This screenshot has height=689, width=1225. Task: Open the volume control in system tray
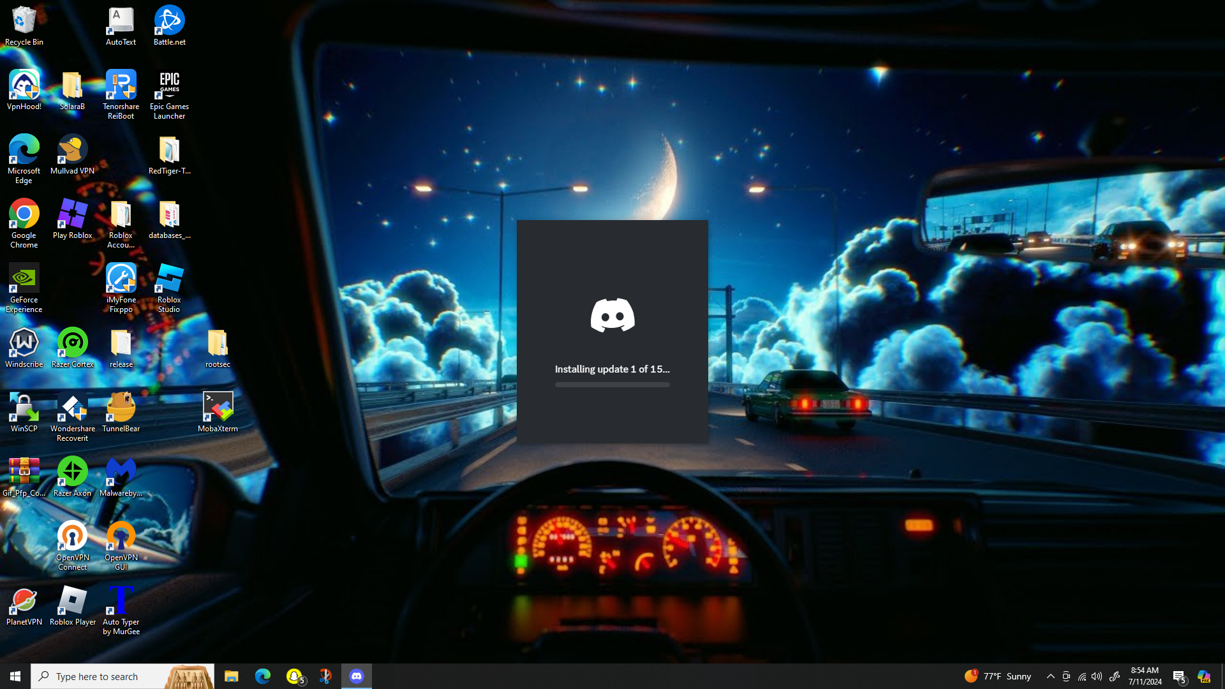pos(1097,676)
